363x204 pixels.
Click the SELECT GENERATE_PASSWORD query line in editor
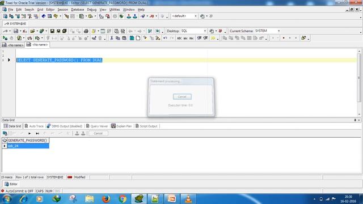pyautogui.click(x=59, y=60)
